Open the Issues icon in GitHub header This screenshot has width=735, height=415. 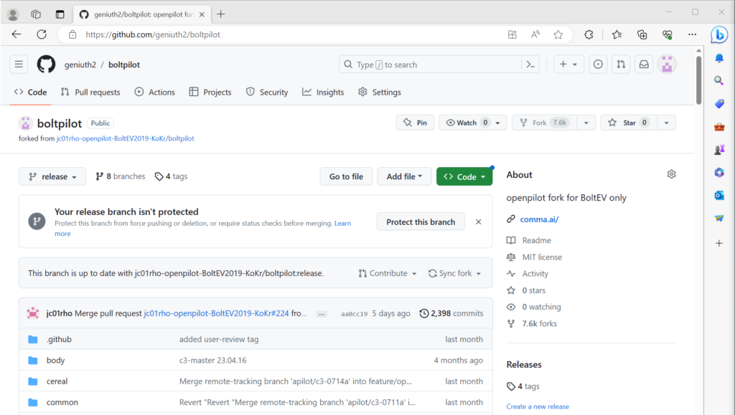(x=598, y=65)
